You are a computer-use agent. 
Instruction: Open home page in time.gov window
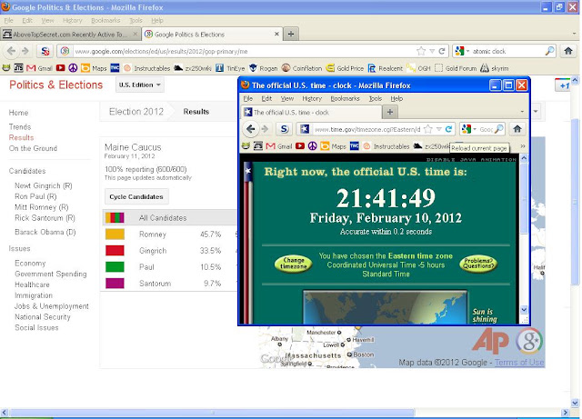point(517,129)
